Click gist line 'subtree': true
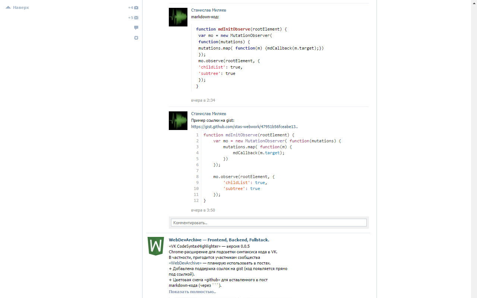Screen dimensions: 477x298 click(x=241, y=188)
